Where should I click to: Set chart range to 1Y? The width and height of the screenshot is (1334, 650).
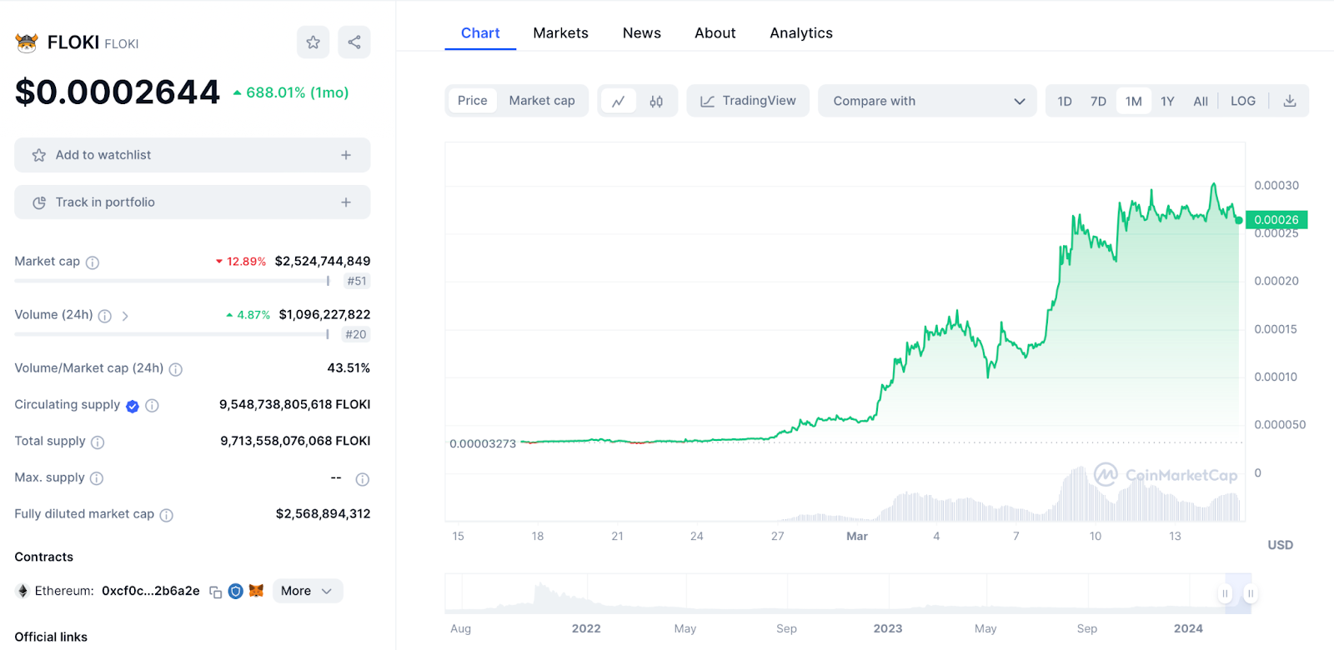(x=1167, y=101)
